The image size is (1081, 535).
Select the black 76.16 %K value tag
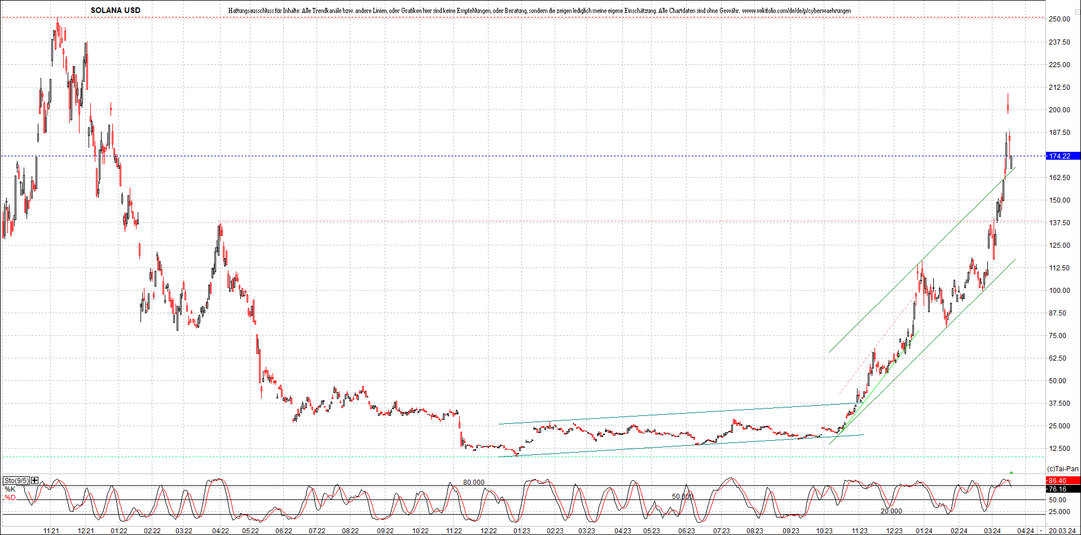click(x=1063, y=489)
